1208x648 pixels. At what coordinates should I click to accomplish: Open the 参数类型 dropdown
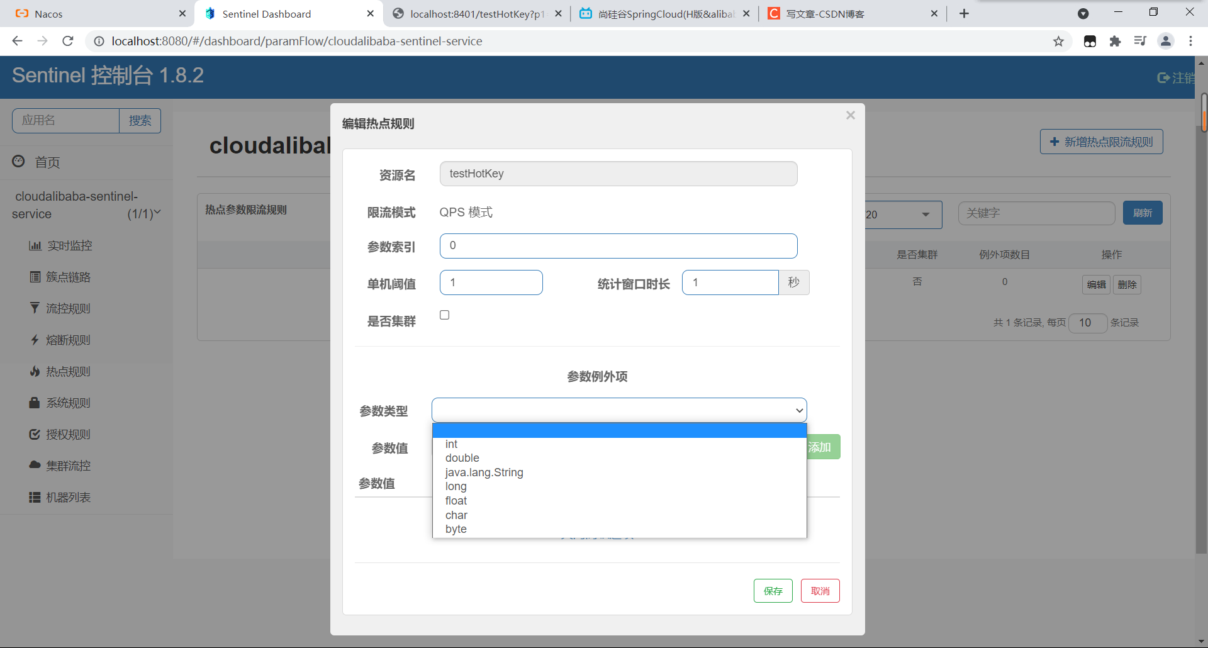coord(619,410)
